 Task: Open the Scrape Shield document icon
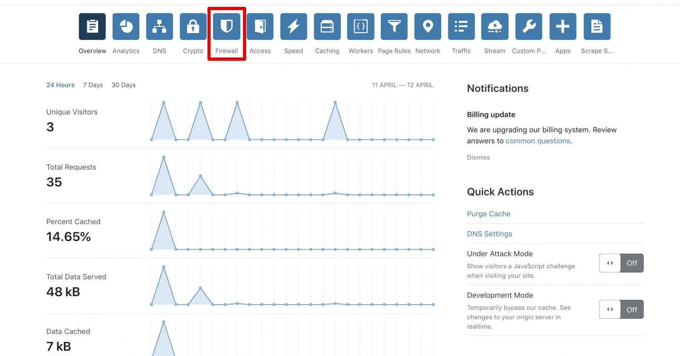pyautogui.click(x=597, y=26)
